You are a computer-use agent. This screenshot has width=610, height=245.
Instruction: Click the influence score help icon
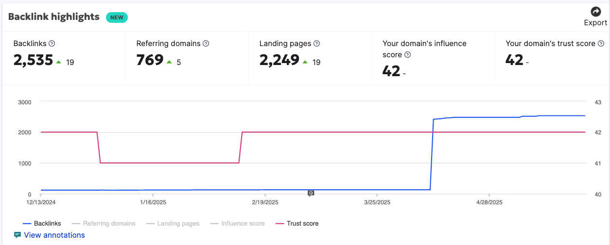coord(407,55)
